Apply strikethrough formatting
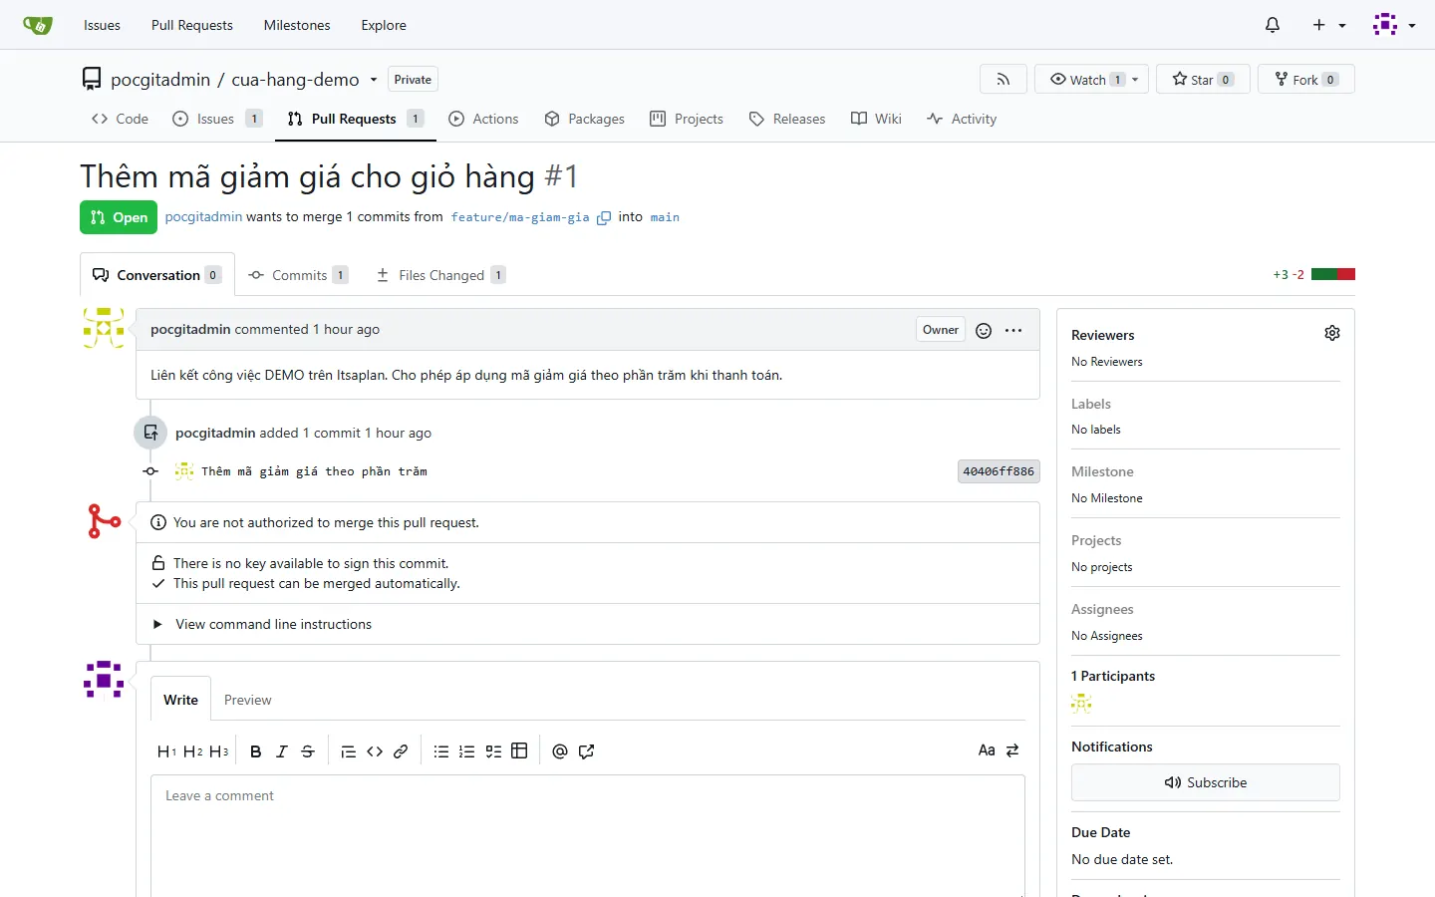Viewport: 1435px width, 897px height. tap(308, 751)
